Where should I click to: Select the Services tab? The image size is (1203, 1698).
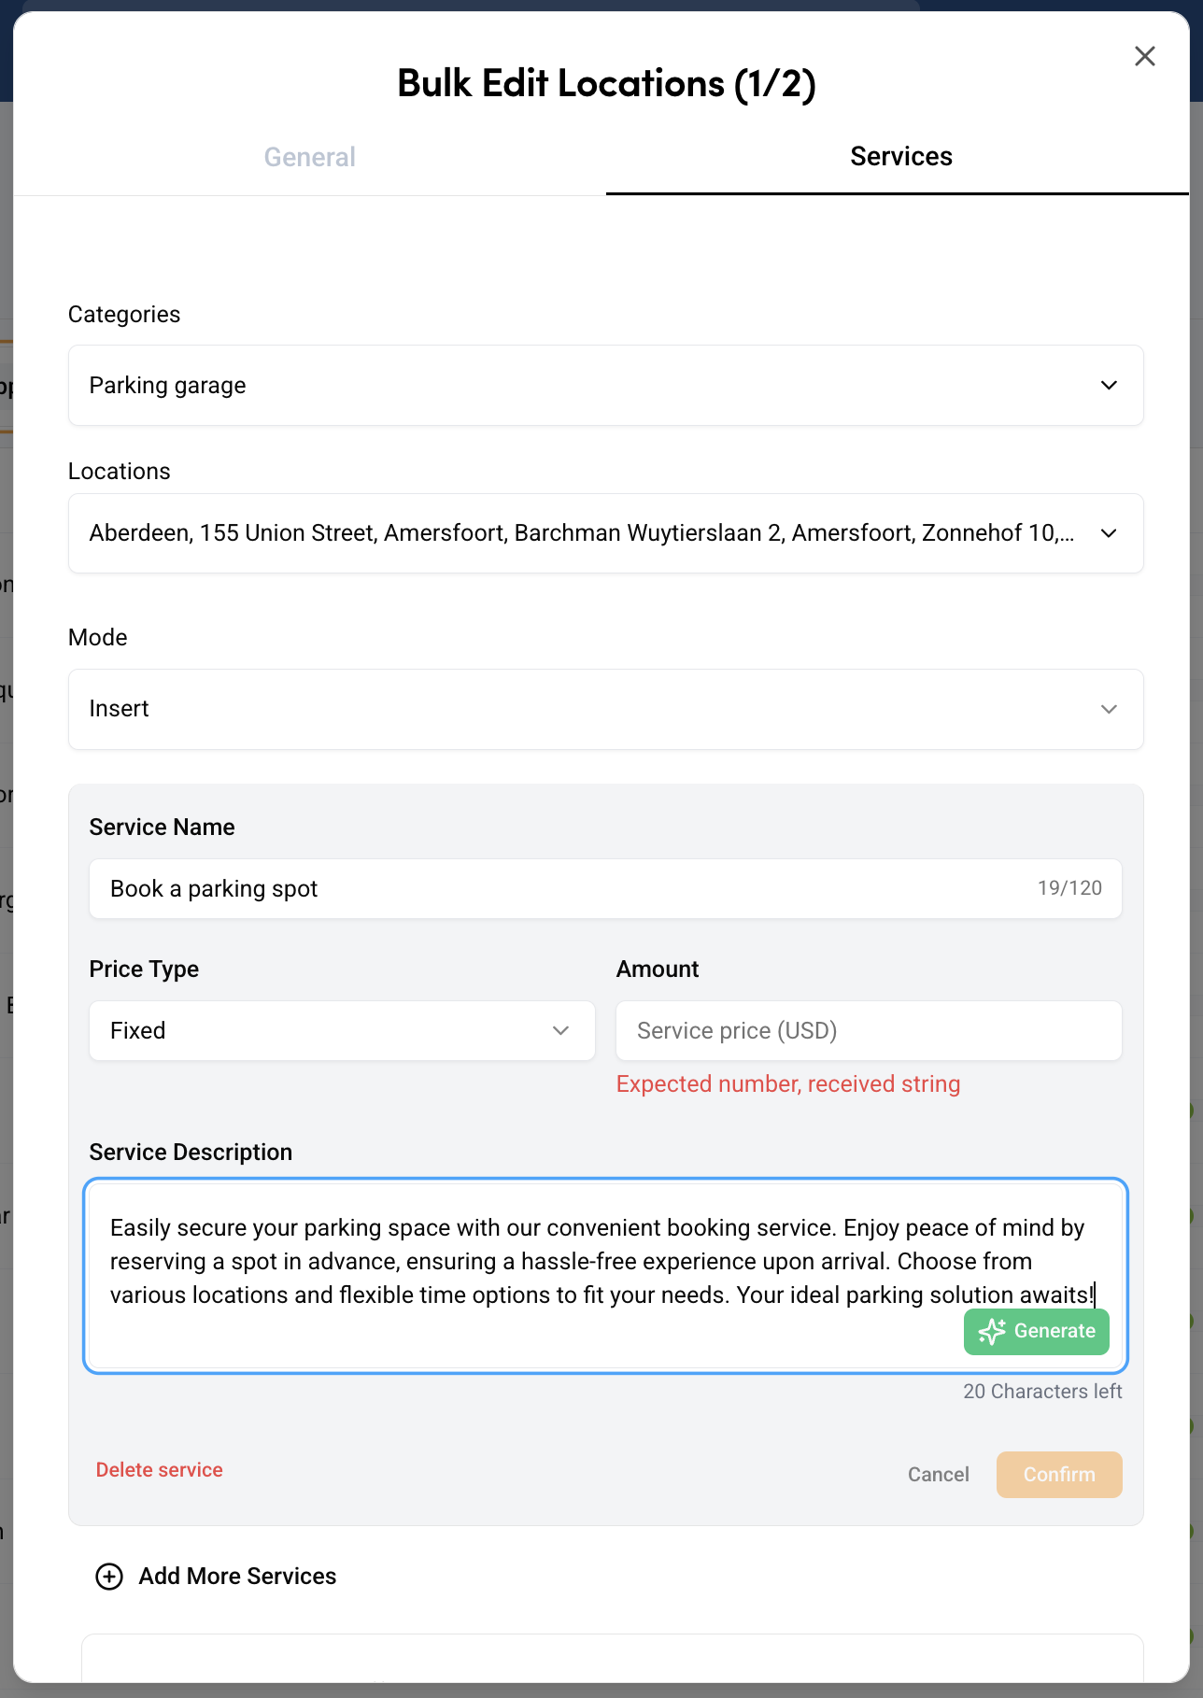(x=900, y=156)
